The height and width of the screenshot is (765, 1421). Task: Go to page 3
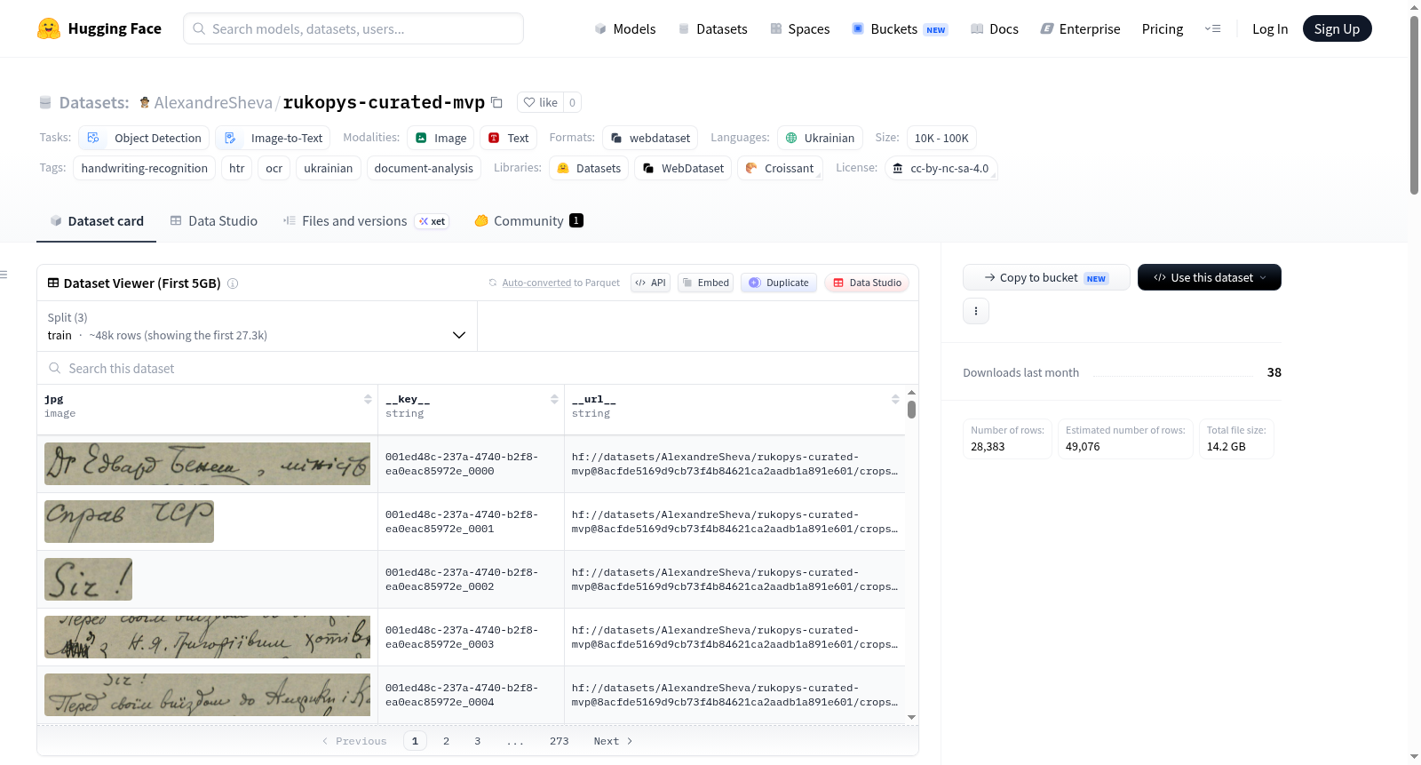click(x=477, y=741)
